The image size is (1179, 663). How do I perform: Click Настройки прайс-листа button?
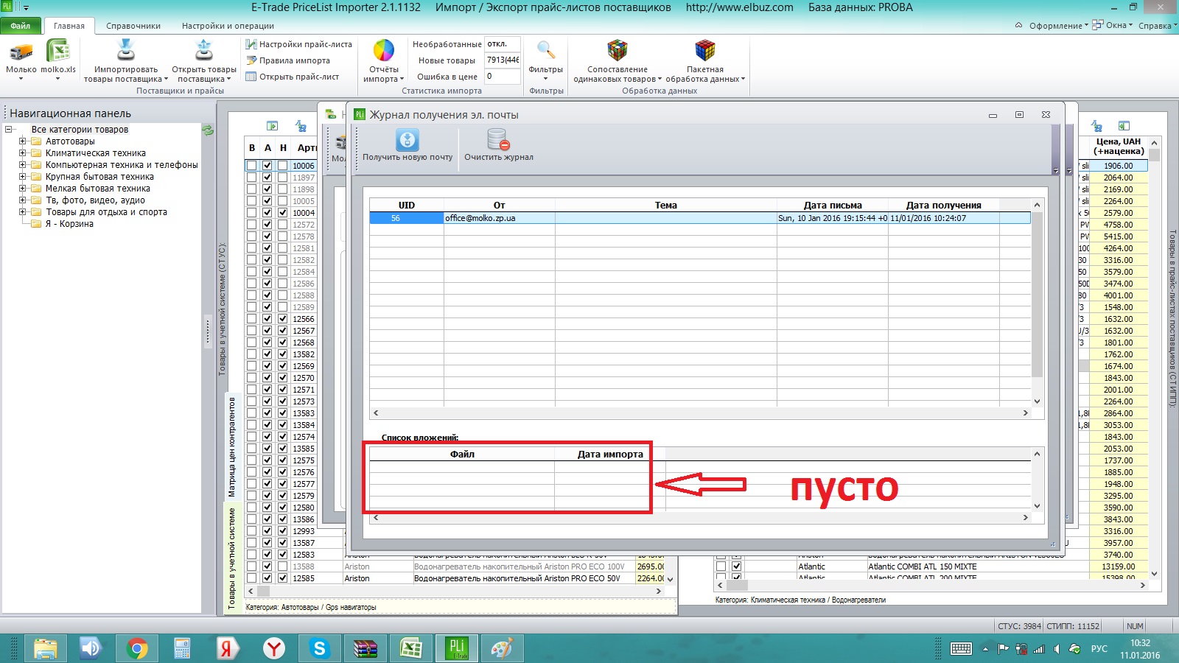(x=299, y=44)
